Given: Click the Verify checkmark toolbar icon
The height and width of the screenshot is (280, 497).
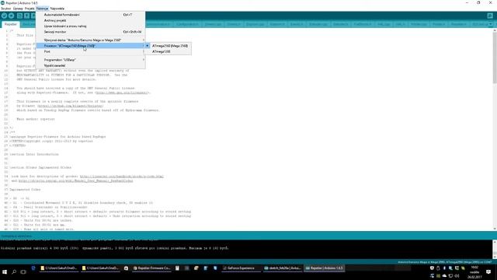Looking at the screenshot, I should 4,16.
